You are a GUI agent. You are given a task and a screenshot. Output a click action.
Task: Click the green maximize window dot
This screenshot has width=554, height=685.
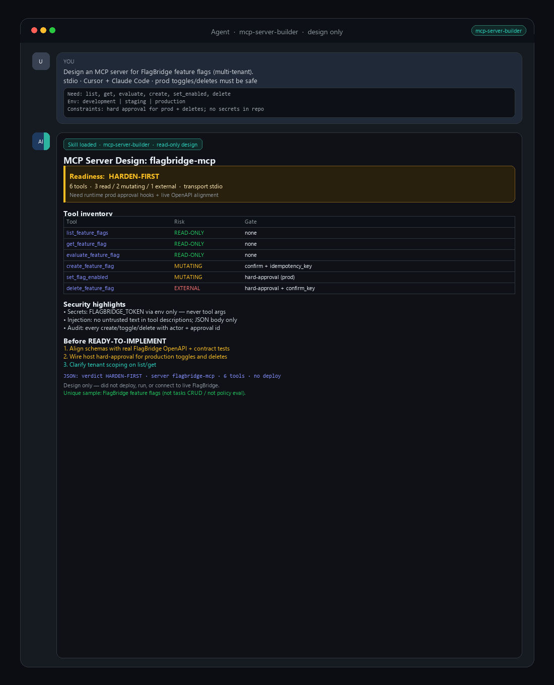click(x=52, y=30)
